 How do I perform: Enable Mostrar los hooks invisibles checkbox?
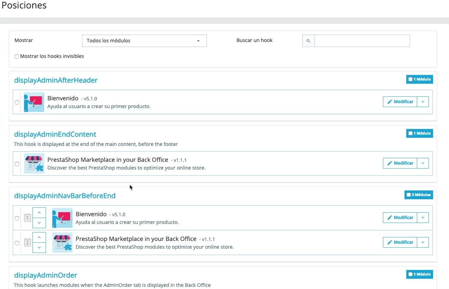point(17,57)
